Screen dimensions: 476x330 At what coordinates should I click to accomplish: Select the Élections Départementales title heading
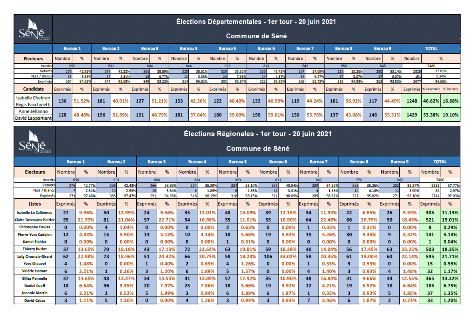coord(256,22)
